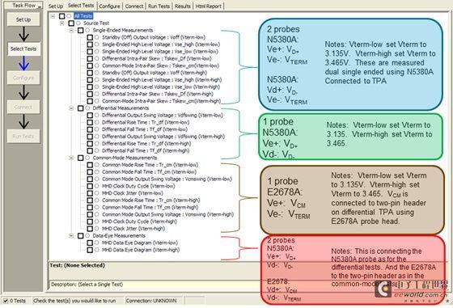
Task: Select MHD Clock Duty Cycle (Vterm-low)
Action: (x=138, y=186)
